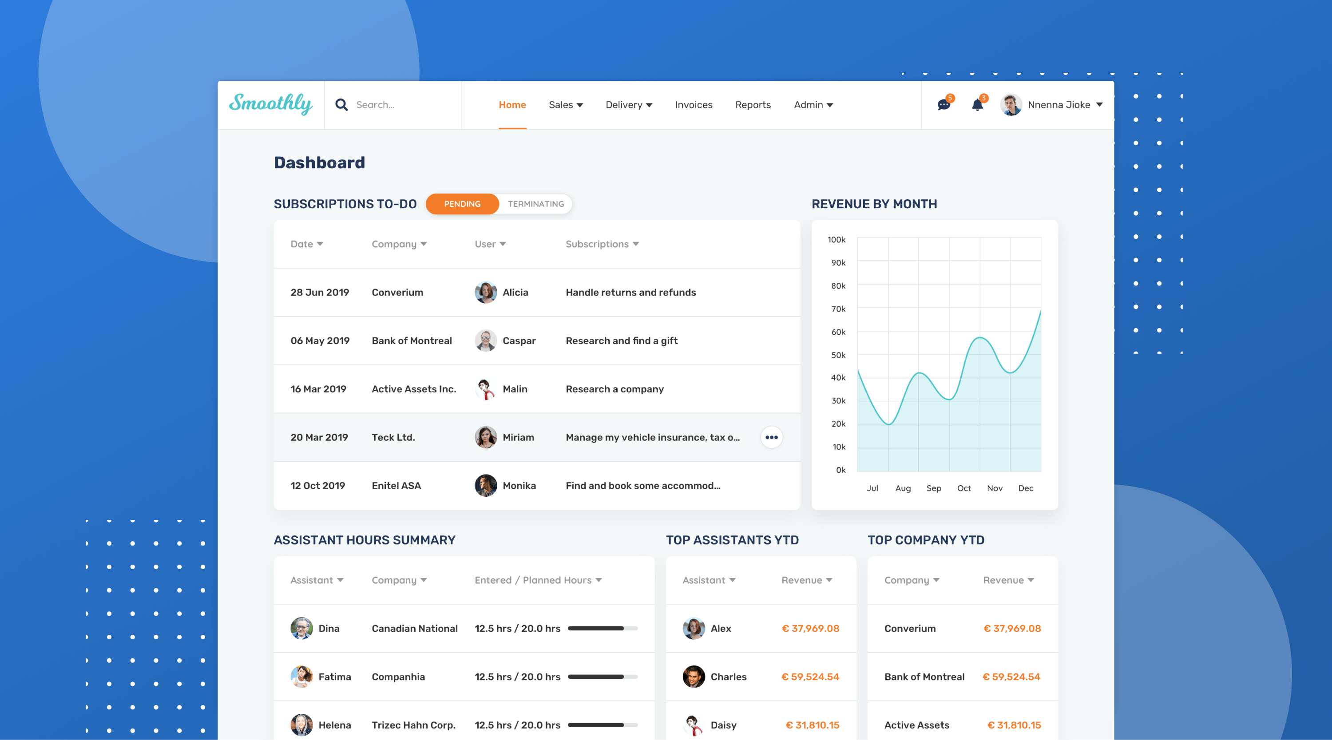Image resolution: width=1332 pixels, height=740 pixels.
Task: Open the three-dot menu on Miriam row
Action: pyautogui.click(x=772, y=438)
